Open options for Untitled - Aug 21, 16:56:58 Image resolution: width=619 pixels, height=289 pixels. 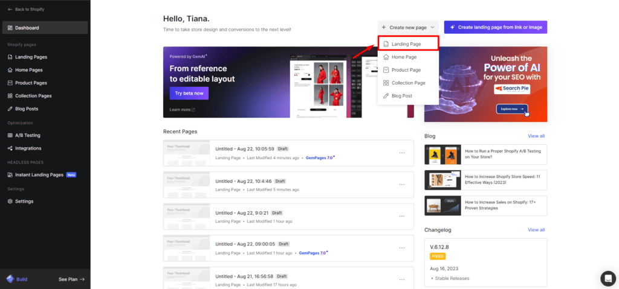(402, 279)
